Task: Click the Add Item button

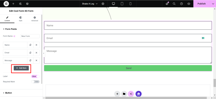Action: (21, 68)
